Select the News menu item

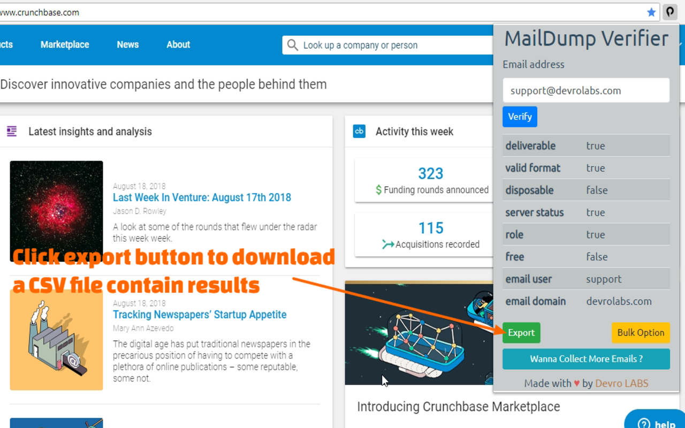127,45
